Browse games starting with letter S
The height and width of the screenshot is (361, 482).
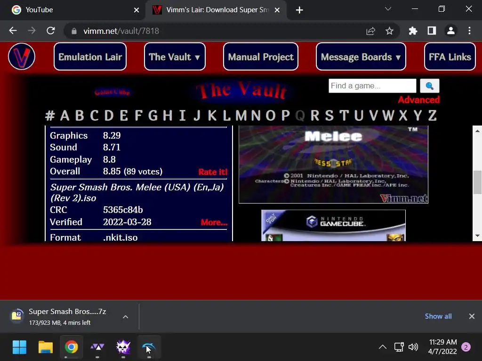coord(329,116)
